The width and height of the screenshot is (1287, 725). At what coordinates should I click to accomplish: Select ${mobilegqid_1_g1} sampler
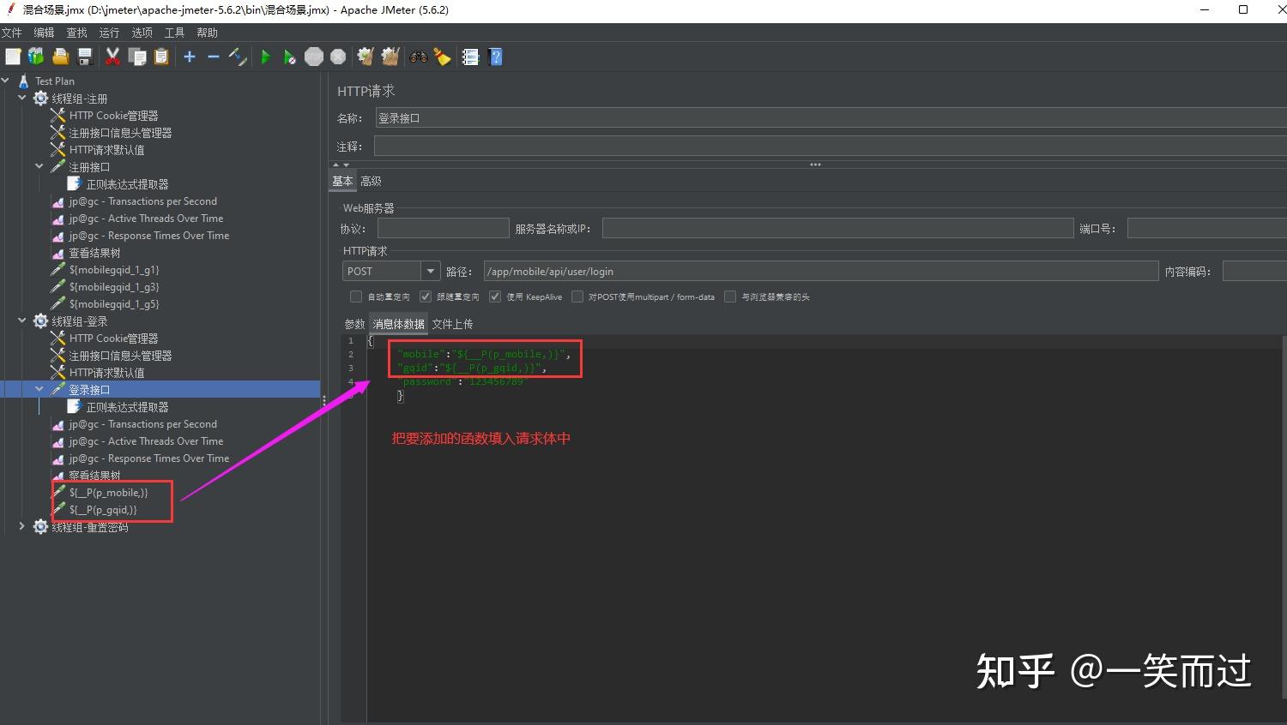tap(114, 270)
